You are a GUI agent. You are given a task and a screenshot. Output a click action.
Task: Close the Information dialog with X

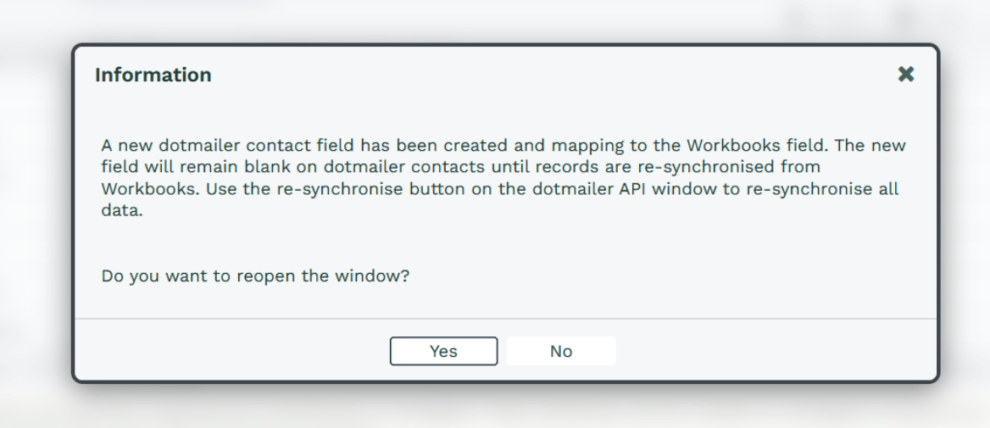click(x=906, y=75)
